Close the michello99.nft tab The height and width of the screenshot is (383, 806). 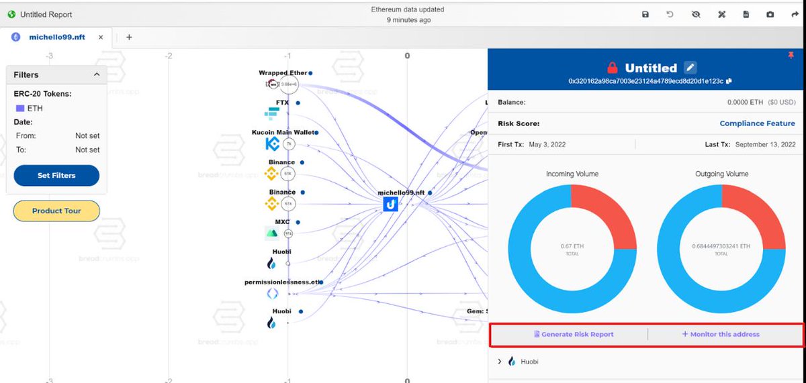click(x=101, y=38)
